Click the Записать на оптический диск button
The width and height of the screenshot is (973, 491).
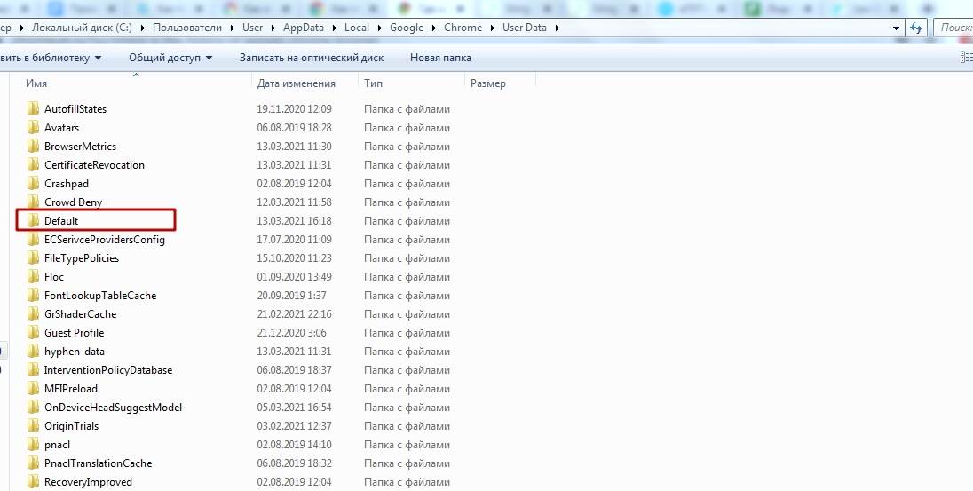311,58
